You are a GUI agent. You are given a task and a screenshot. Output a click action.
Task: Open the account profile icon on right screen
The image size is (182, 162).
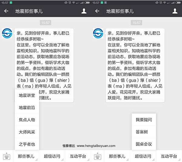pyautogui.click(x=175, y=11)
